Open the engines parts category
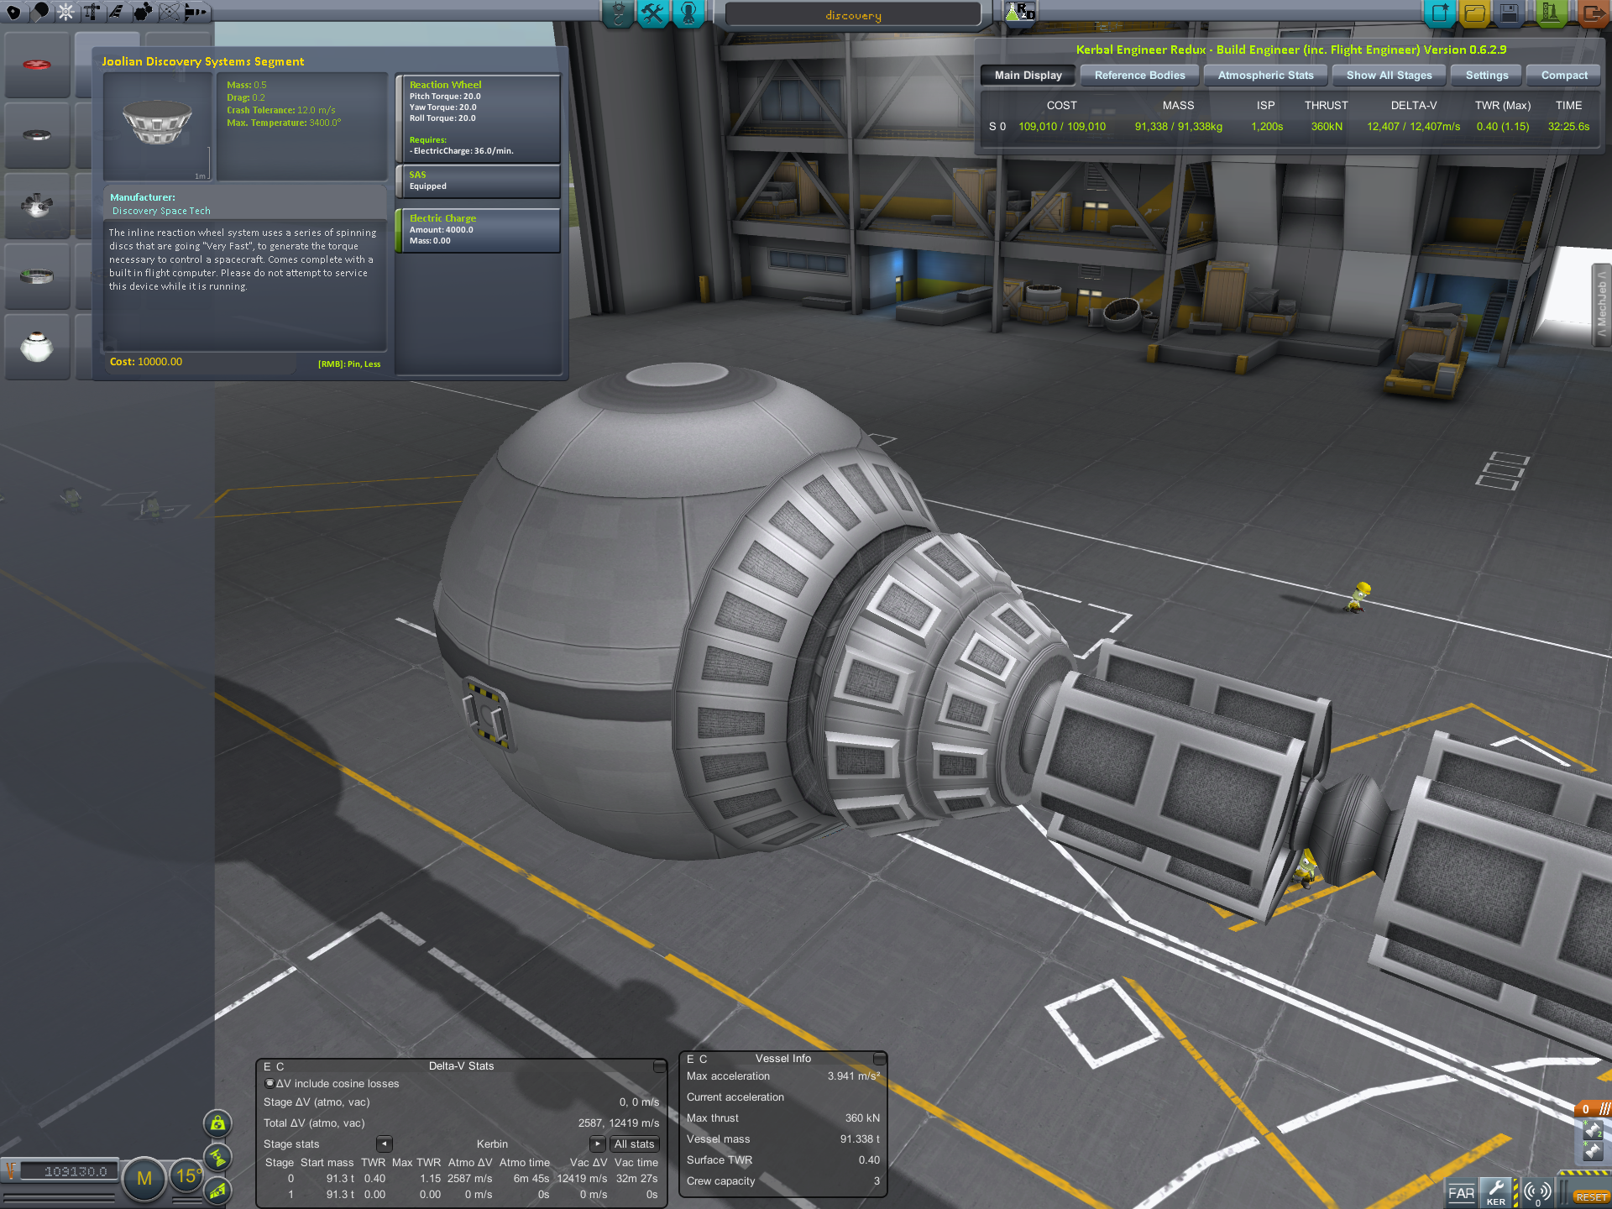Screen dimensions: 1612x1209 click(65, 12)
